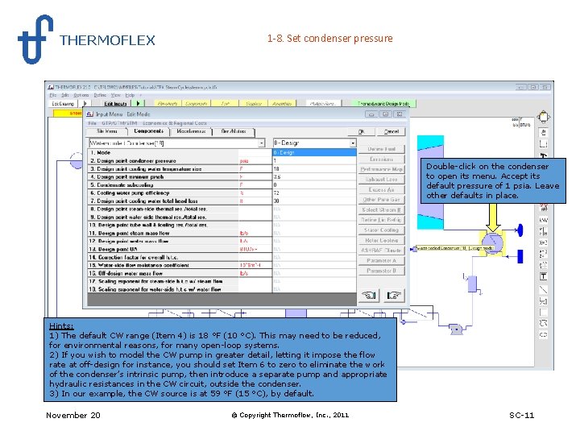Click the previous-component pointing hand icon
Viewport: 580px width, 435px height.
(368, 295)
